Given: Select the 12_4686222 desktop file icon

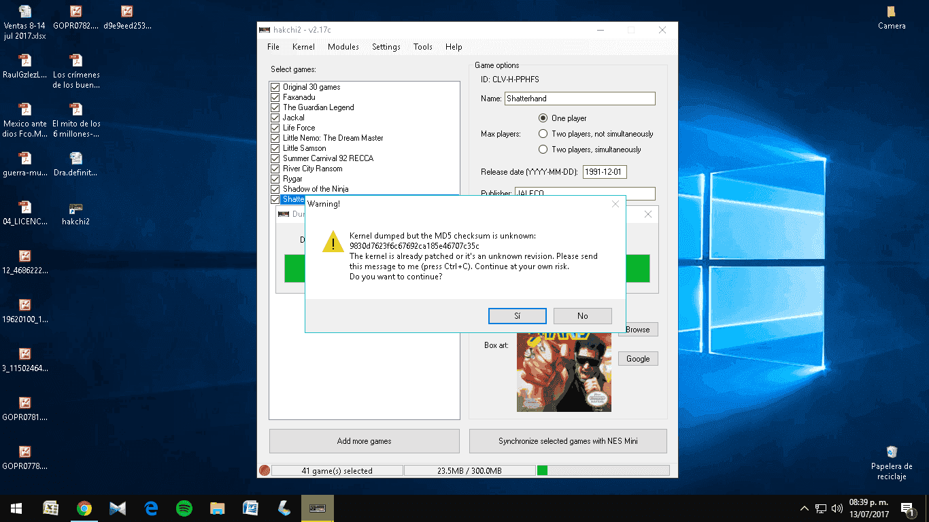Looking at the screenshot, I should 25,262.
